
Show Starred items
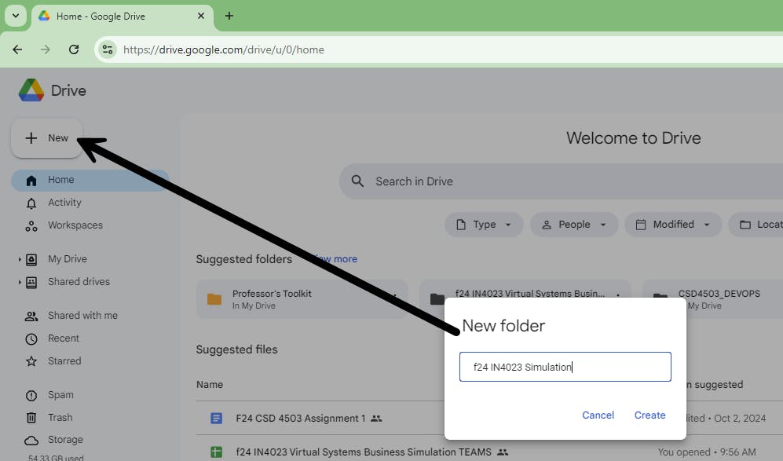[64, 361]
